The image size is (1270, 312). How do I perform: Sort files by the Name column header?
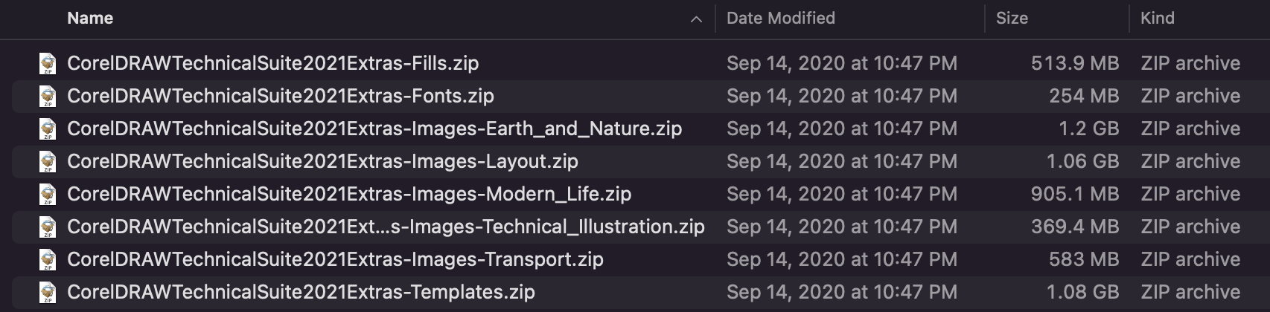click(90, 19)
